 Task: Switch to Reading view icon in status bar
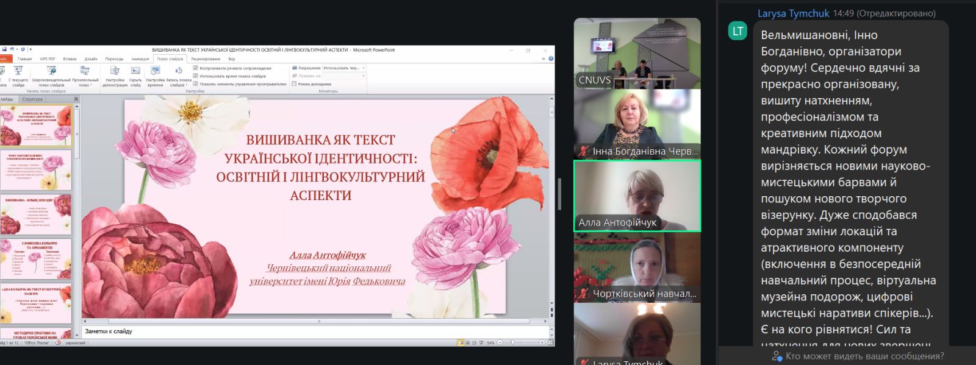474,342
